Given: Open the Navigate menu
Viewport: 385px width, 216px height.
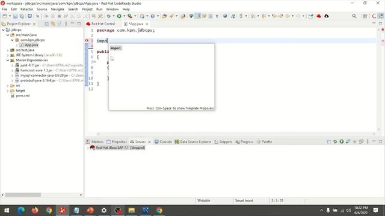Looking at the screenshot, I should click(58, 9).
